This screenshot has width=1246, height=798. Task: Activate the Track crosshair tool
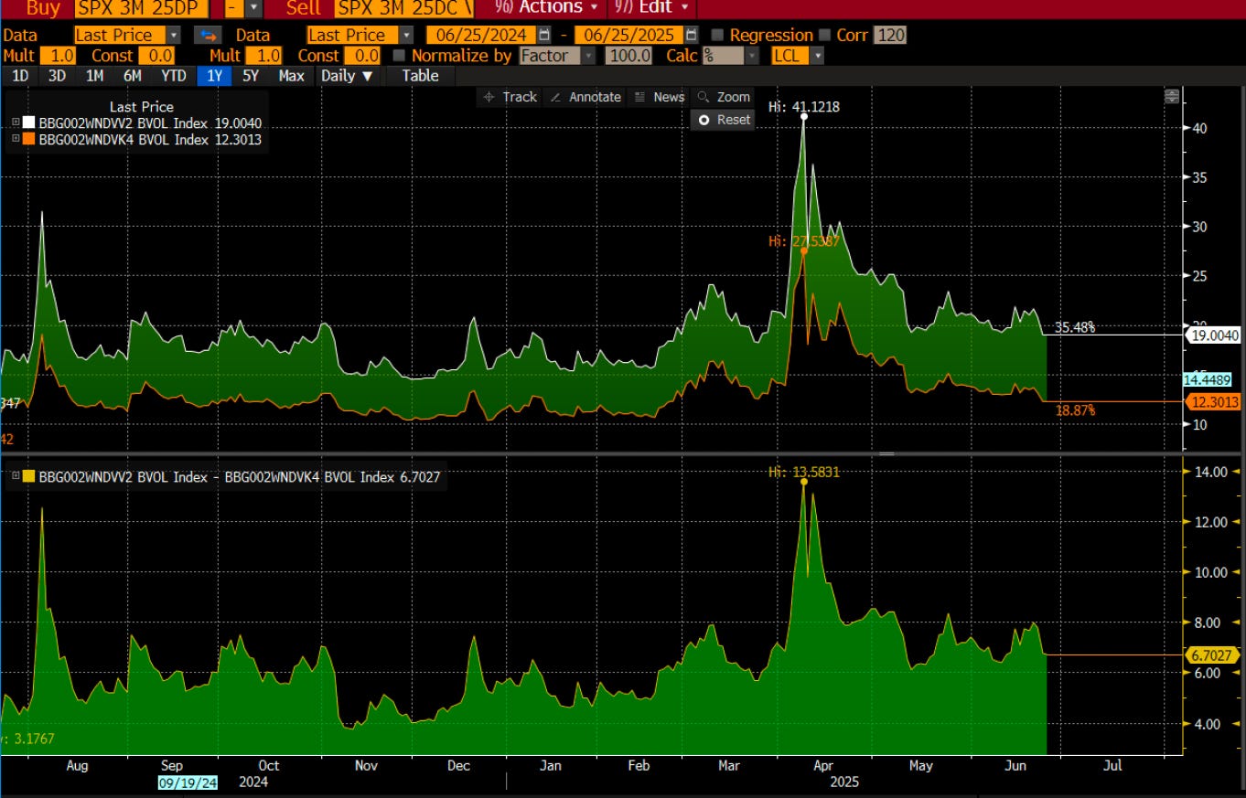pyautogui.click(x=510, y=97)
